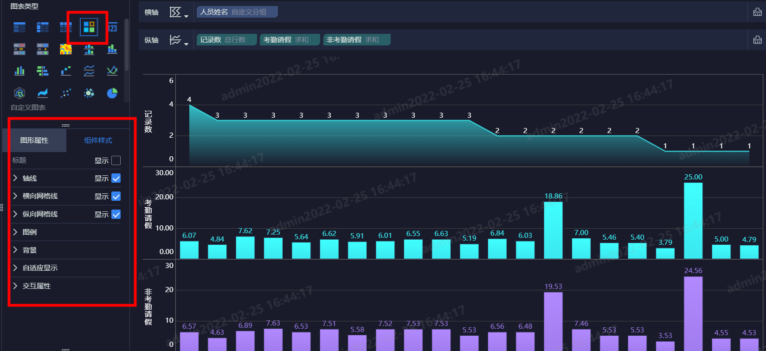Screen dimensions: 766x351
Task: Click the 非考勤请假 求和 field pill
Action: coord(357,40)
